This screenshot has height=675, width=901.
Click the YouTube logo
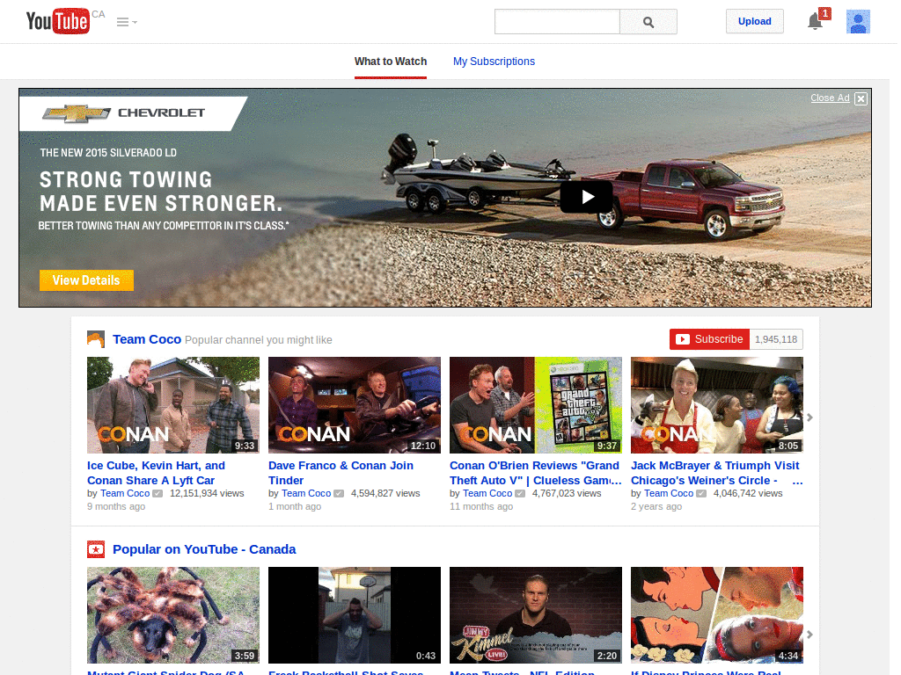click(x=58, y=21)
